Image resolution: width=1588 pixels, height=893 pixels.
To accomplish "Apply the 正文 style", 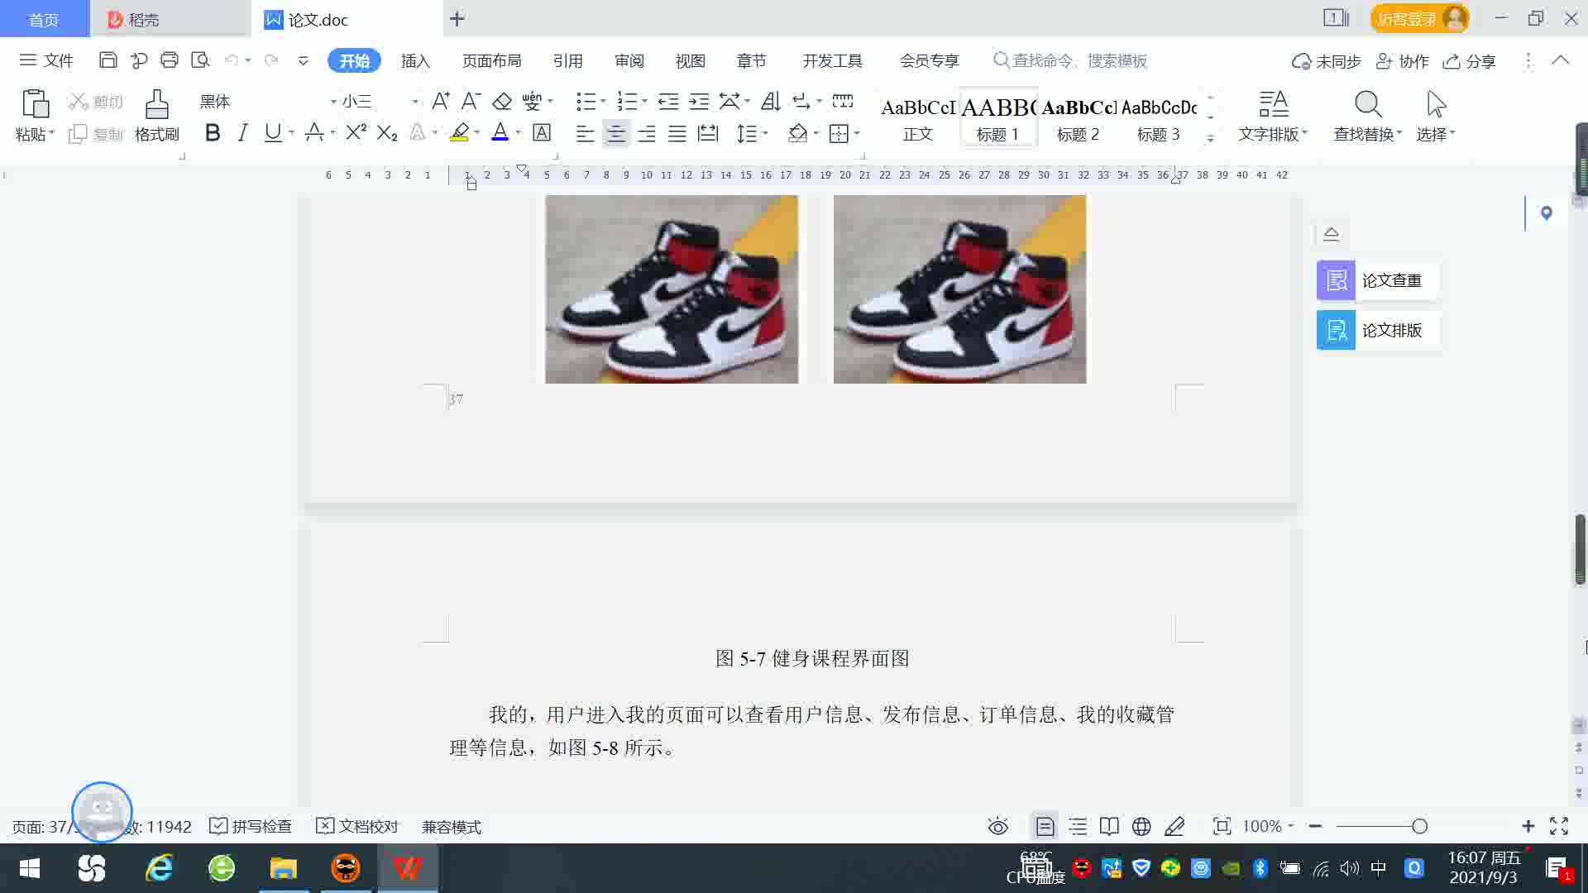I will point(918,117).
